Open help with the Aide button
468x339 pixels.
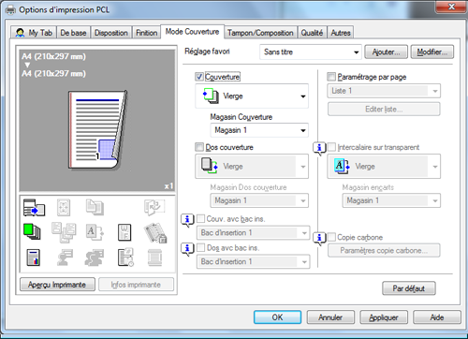(437, 317)
